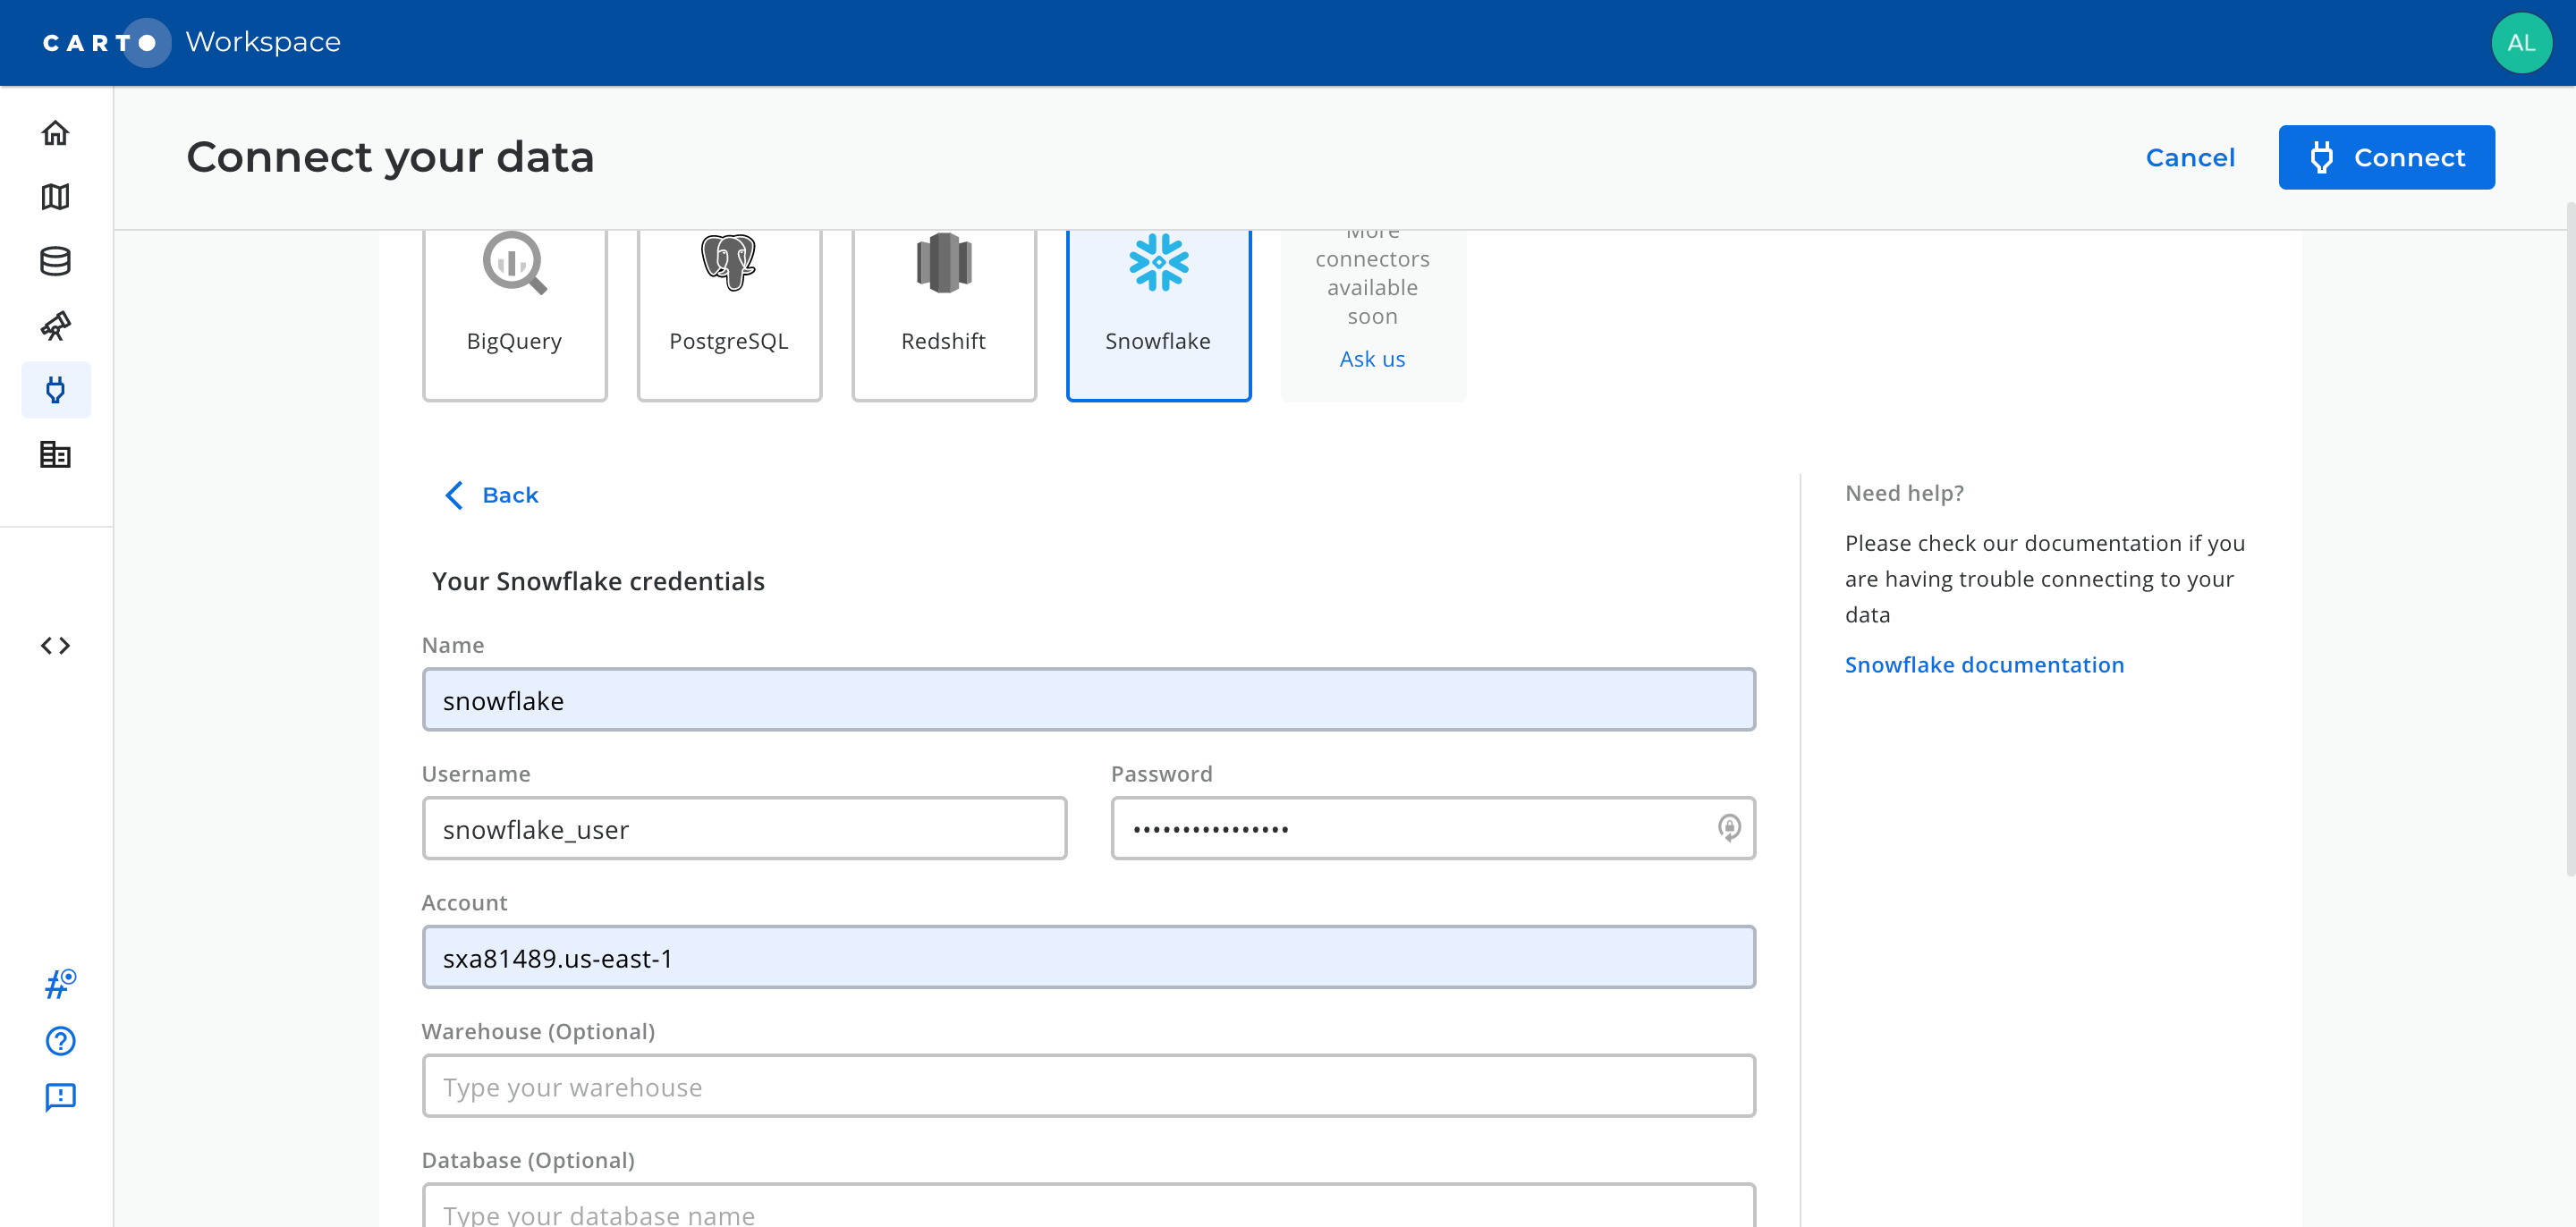Click the Ask us link
The width and height of the screenshot is (2576, 1227).
pyautogui.click(x=1372, y=359)
